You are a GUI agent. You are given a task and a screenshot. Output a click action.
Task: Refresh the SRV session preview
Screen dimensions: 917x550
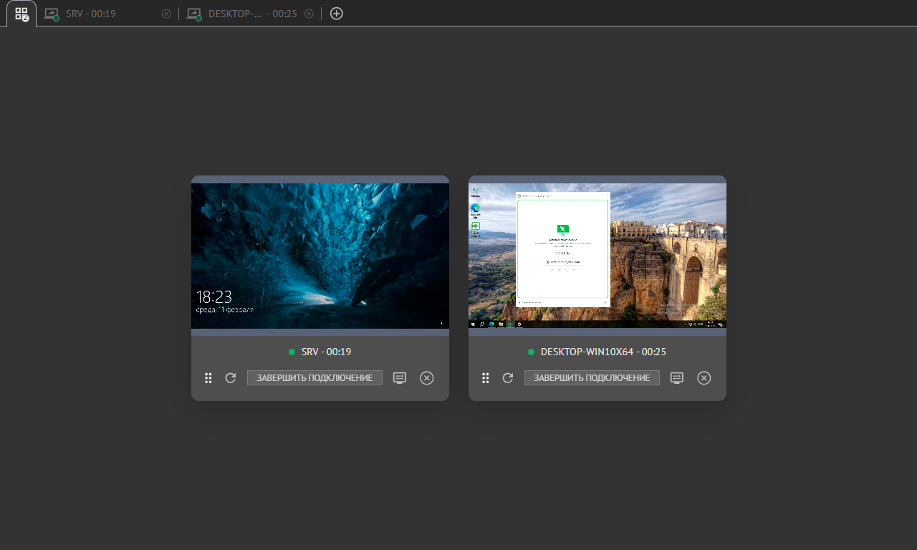231,378
